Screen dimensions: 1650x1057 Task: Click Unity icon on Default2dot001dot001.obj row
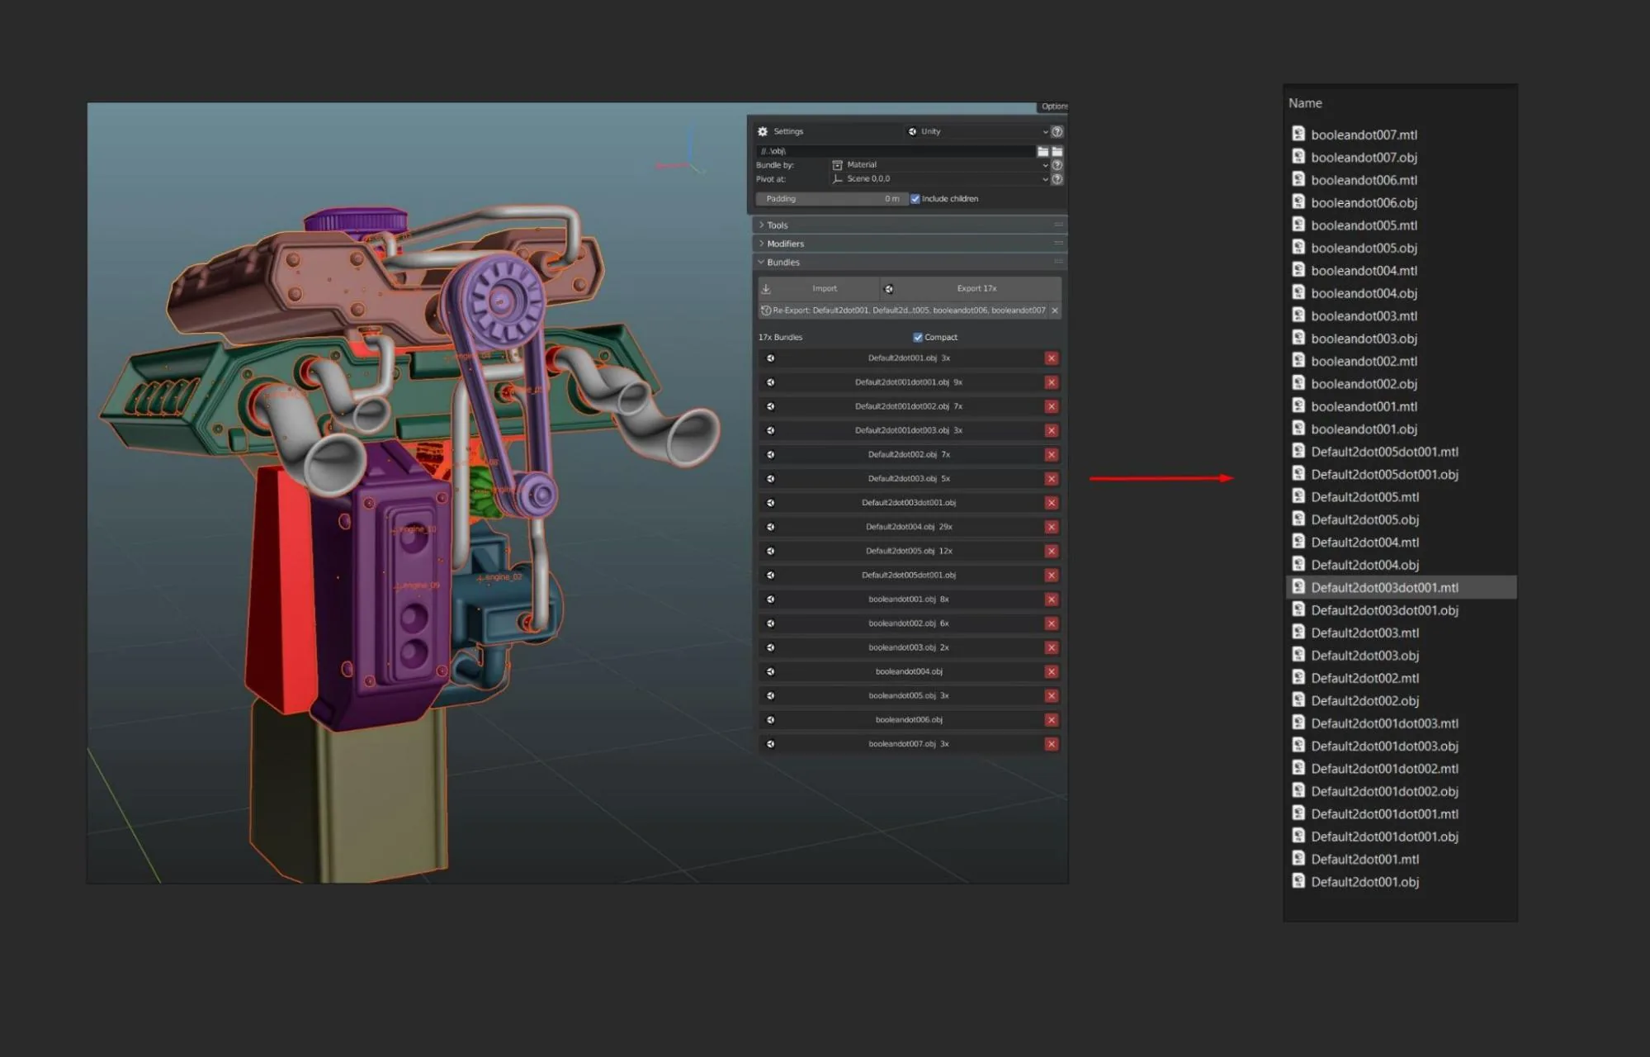tap(770, 382)
